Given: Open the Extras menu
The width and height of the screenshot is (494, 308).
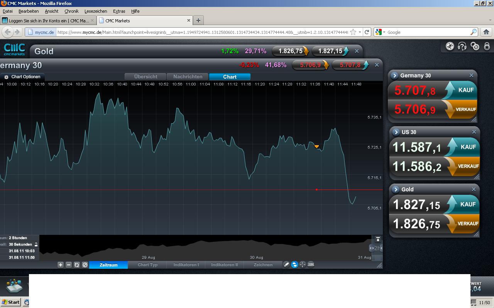Looking at the screenshot, I should [119, 11].
